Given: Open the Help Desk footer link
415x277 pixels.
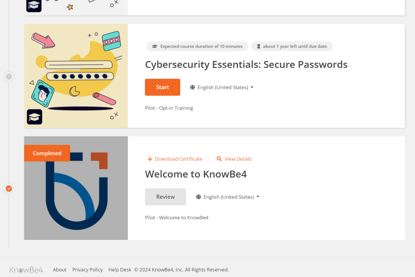Looking at the screenshot, I should coord(120,270).
